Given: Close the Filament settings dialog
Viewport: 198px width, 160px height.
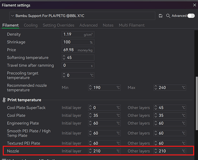Looking at the screenshot, I should tap(195, 5).
